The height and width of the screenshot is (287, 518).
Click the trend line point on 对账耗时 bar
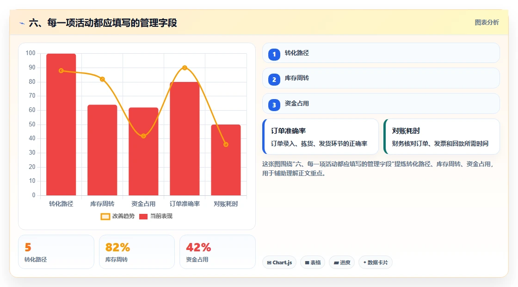226,144
